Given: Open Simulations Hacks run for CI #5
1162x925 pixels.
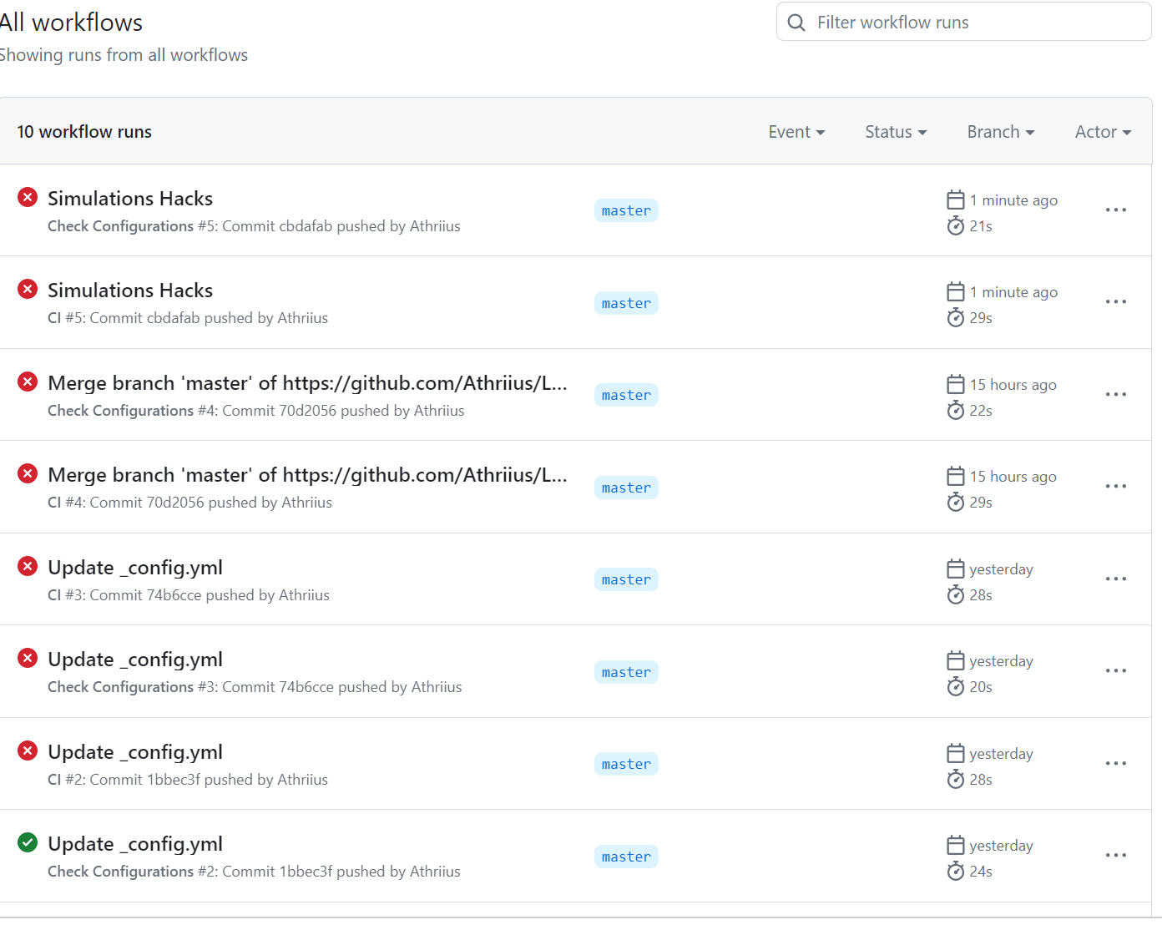Looking at the screenshot, I should point(130,291).
